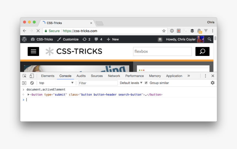Click the page scrollbar thumb
Image resolution: width=237 pixels, height=149 pixels.
(x=215, y=38)
